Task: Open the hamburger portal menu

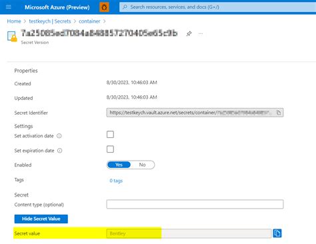Action: point(9,7)
